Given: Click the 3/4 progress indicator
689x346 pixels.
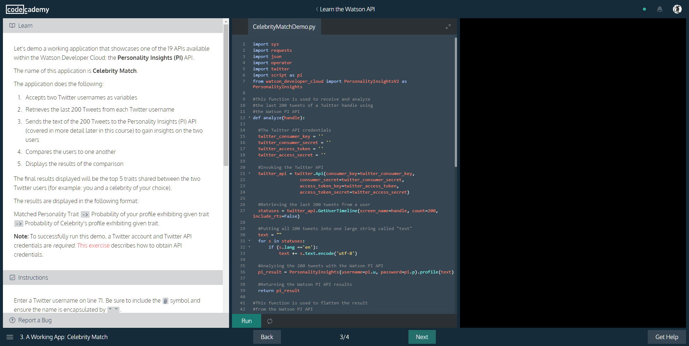Looking at the screenshot, I should pos(344,337).
